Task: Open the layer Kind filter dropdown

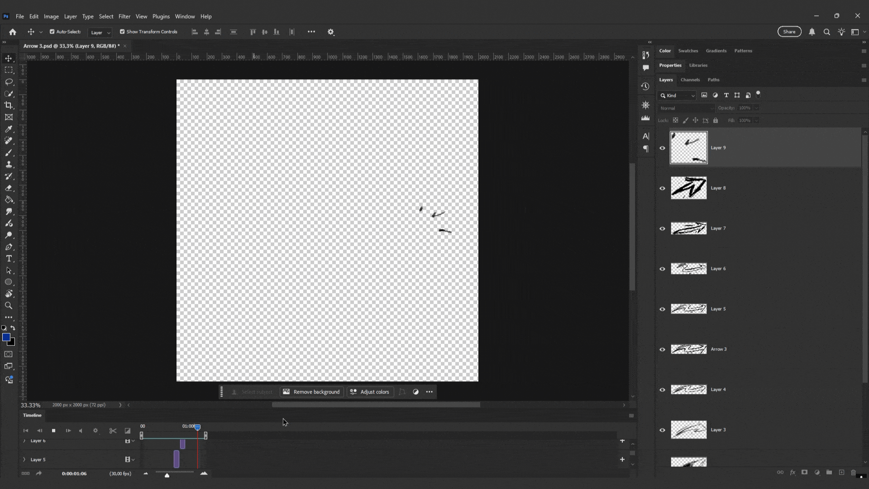Action: 677,96
